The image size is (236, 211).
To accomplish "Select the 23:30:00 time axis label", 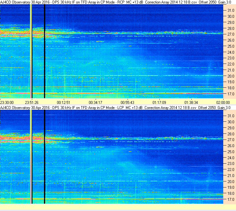I will (7, 103).
